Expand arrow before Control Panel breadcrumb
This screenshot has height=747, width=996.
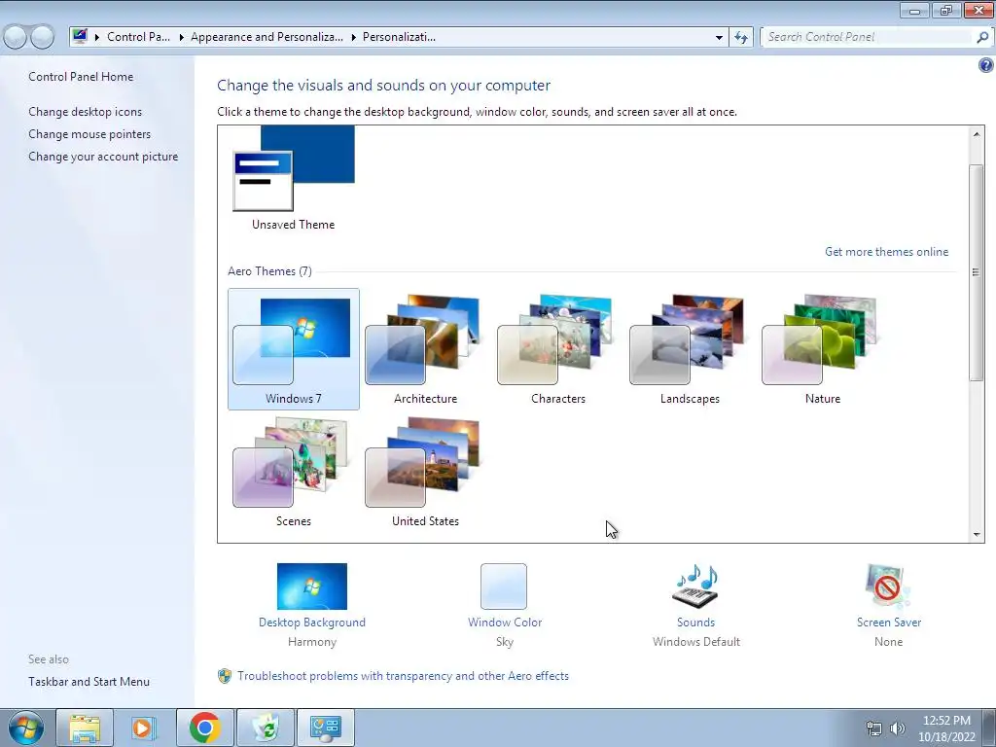[97, 37]
